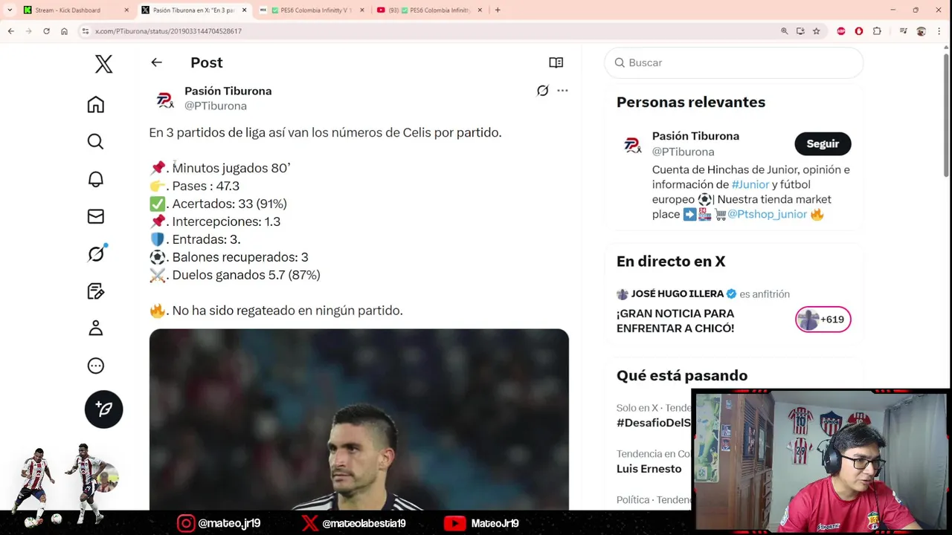Open Pasión Tiburona author name on post

228,91
